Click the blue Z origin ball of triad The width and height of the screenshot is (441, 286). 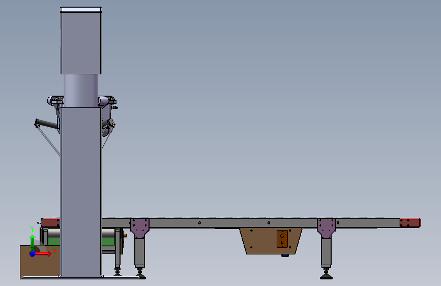pyautogui.click(x=33, y=253)
